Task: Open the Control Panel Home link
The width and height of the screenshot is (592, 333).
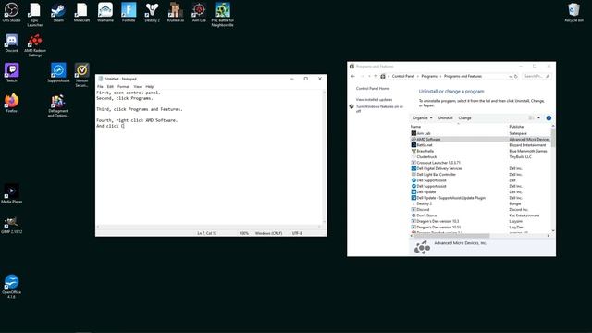Action: pyautogui.click(x=373, y=89)
